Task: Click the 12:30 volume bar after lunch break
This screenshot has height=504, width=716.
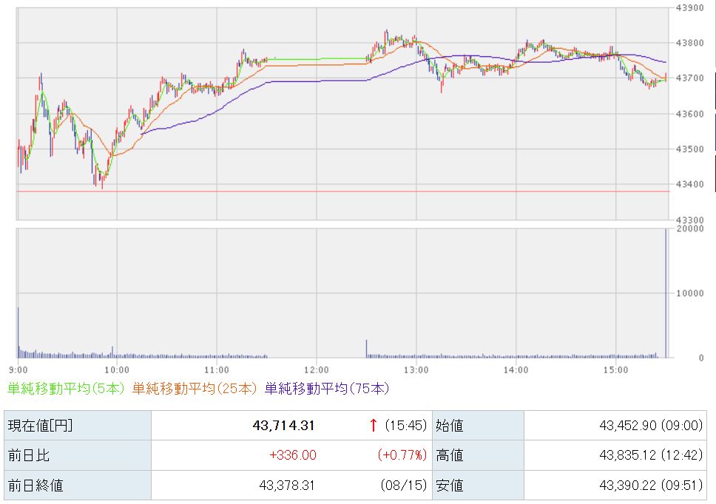Action: click(x=366, y=349)
